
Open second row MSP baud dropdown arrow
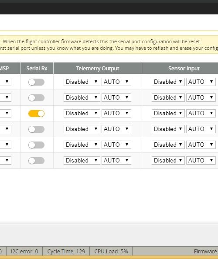coord(7,97)
